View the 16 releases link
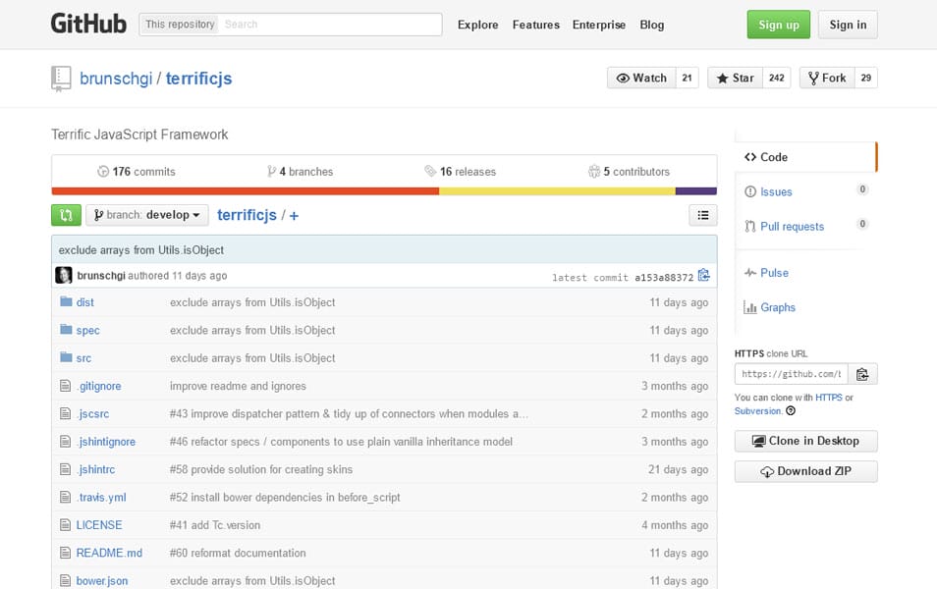The image size is (937, 589). (460, 172)
